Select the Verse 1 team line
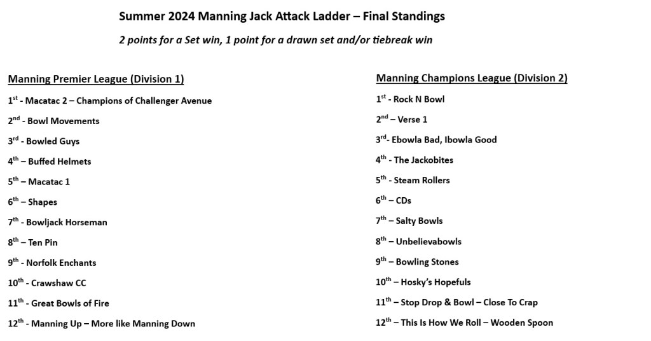The height and width of the screenshot is (341, 651). [x=402, y=120]
